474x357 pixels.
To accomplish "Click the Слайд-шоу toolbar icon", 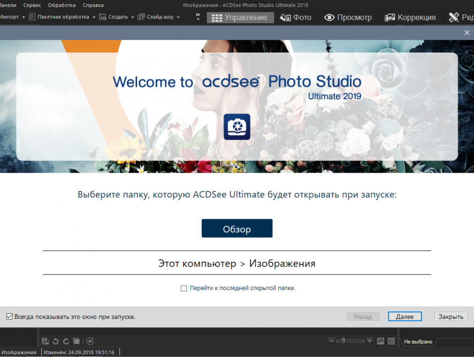I will tap(141, 17).
